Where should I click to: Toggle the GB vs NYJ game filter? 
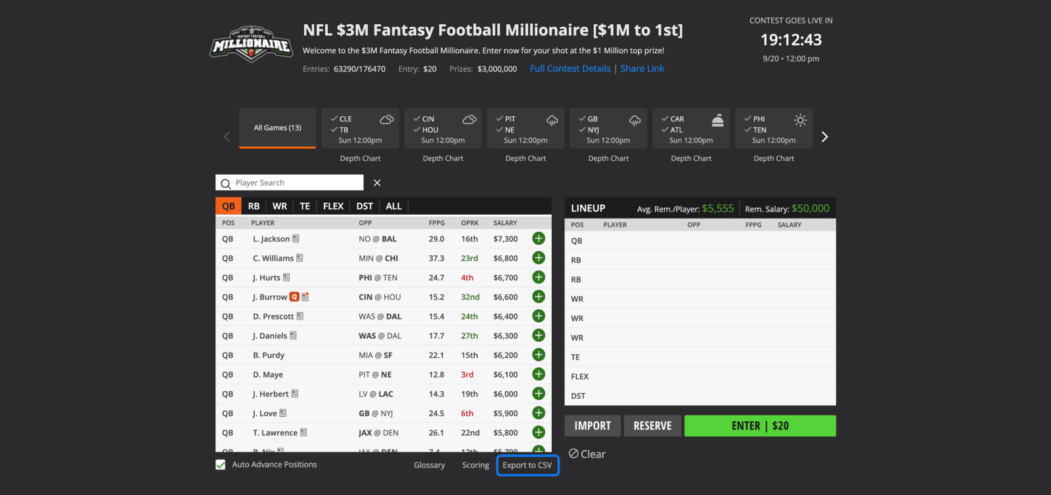[x=608, y=129]
